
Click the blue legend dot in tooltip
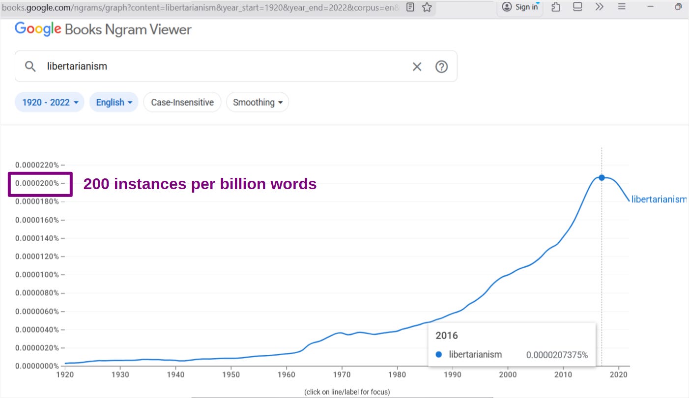point(439,355)
